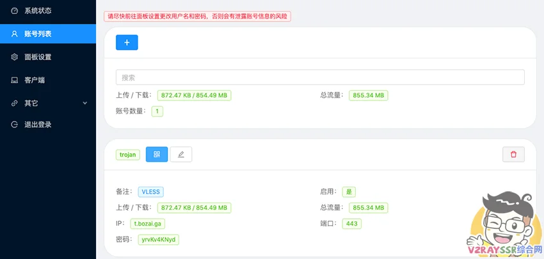Viewport: 544px width, 259px height.
Task: Click the password yrvKv4KNyd tag
Action: point(159,240)
